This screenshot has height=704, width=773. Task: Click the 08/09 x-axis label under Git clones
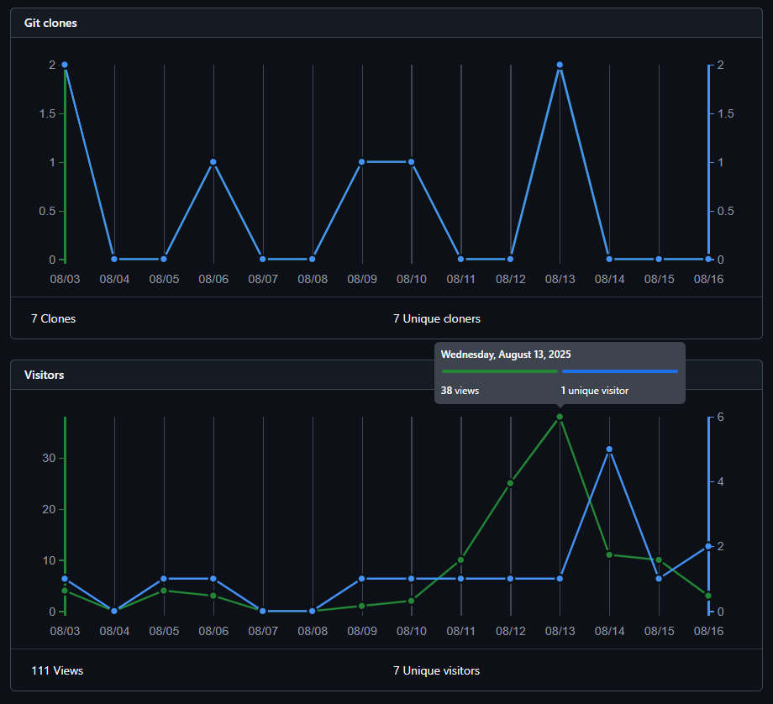362,278
